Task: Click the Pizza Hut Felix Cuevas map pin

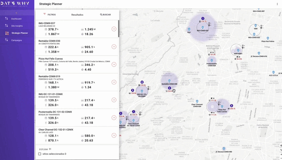Action: click(222, 107)
